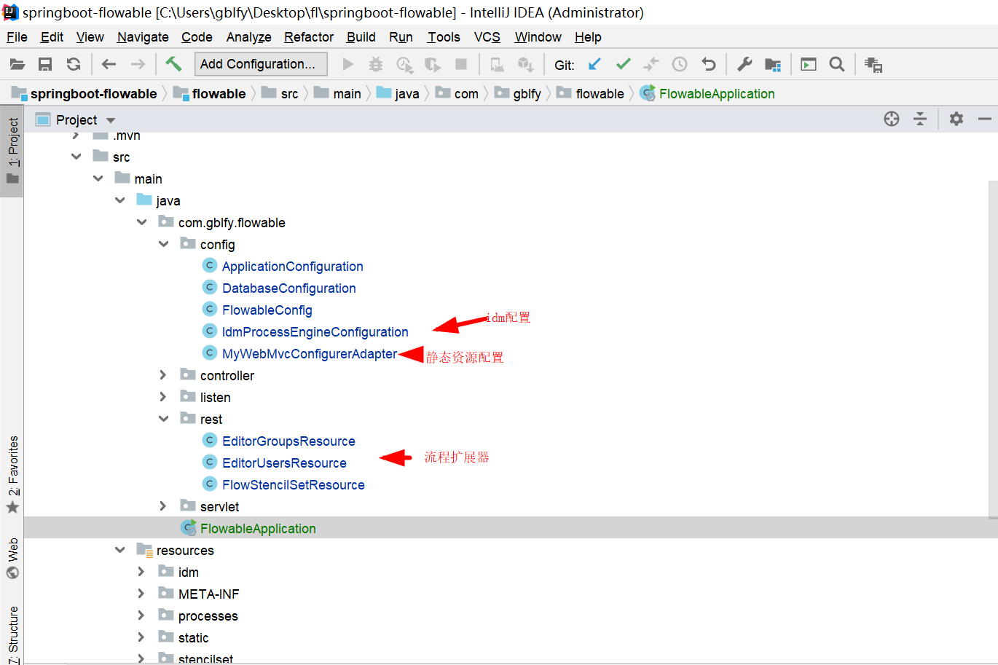
Task: Synchronize project with the refresh icon
Action: 74,64
